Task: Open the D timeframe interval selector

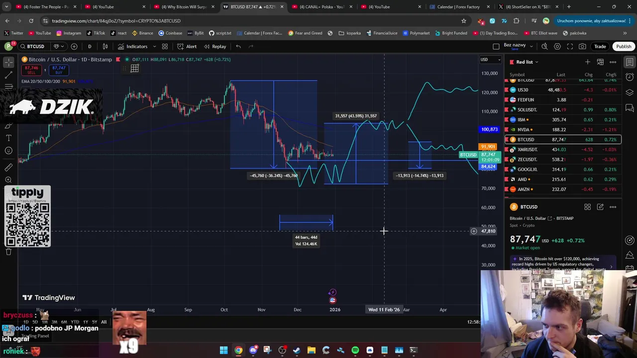Action: point(90,46)
